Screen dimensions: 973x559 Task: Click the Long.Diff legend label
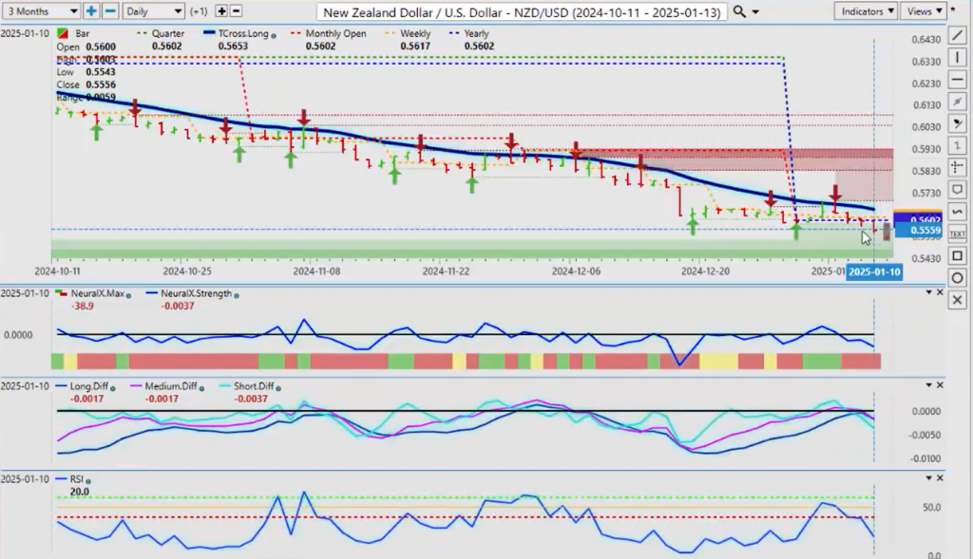point(89,386)
